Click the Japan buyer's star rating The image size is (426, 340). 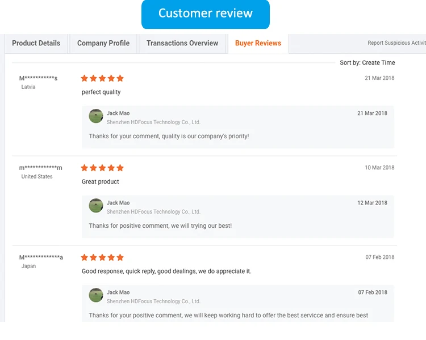pos(102,257)
